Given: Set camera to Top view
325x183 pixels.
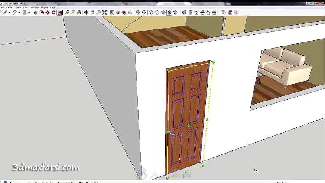Looking at the screenshot, I should click(190, 13).
